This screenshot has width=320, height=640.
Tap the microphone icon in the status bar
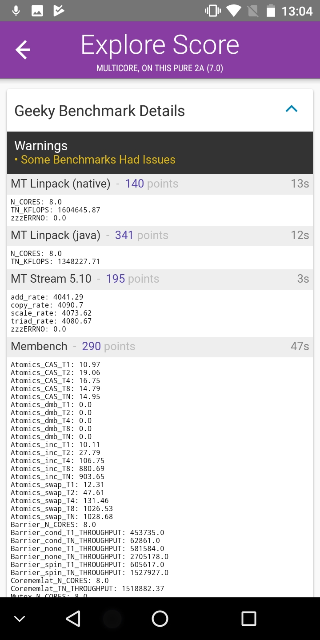pos(16,11)
